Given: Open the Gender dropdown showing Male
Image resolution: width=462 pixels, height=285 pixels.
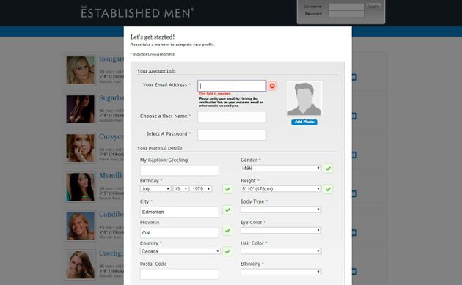Looking at the screenshot, I should 281,168.
